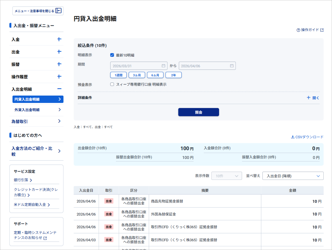Click the calendar icon in start date field
Image resolution: width=332 pixels, height=250 pixels.
point(163,66)
